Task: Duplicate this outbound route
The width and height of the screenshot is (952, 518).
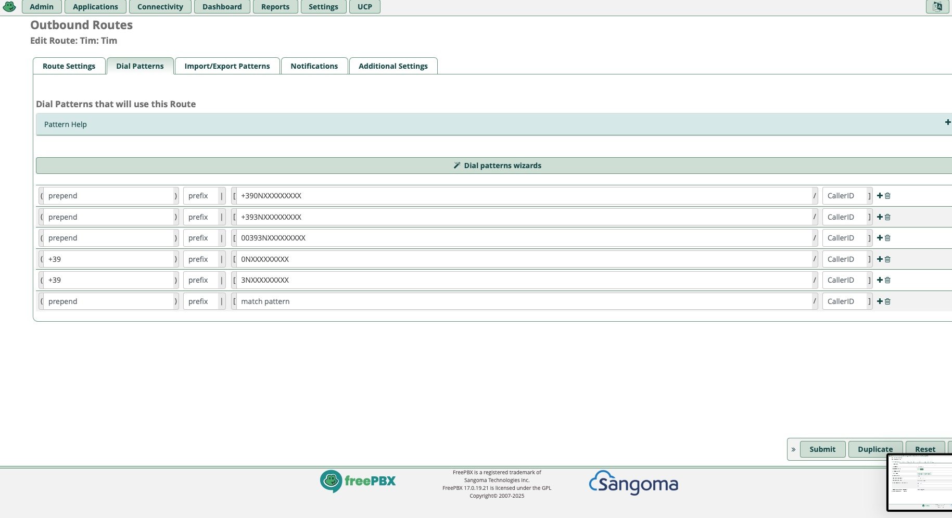Action: [875, 449]
